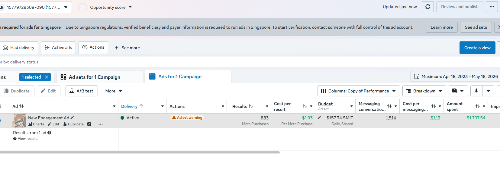Viewport: 500px width, 171px height.
Task: Click View results with eye icon
Action: click(x=25, y=139)
